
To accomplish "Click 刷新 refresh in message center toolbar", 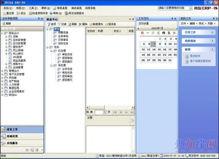I will point(72,24).
